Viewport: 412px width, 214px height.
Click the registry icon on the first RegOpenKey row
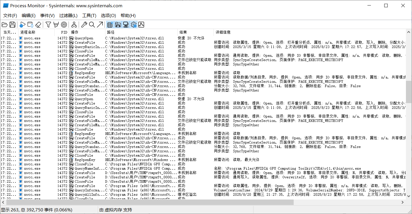pyautogui.click(x=71, y=73)
